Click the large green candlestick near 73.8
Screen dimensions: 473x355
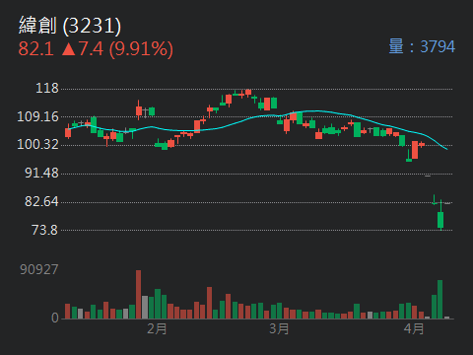(x=440, y=220)
